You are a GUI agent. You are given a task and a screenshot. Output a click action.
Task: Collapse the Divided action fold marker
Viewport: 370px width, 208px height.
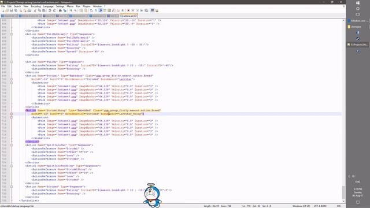(12, 187)
